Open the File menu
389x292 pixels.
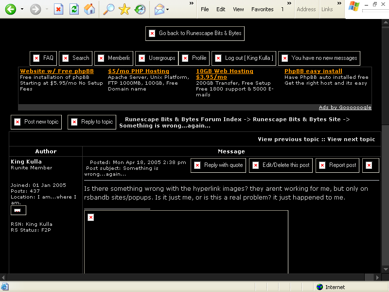pos(205,9)
